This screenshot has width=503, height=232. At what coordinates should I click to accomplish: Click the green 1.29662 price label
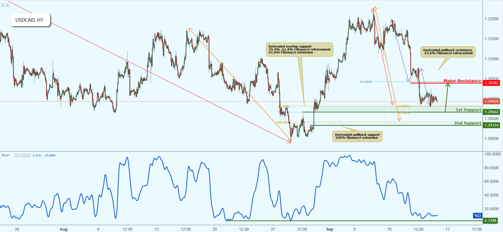491,112
